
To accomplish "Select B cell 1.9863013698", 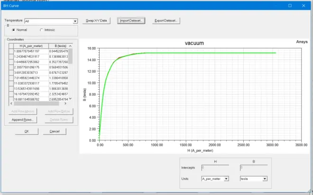I will click(x=58, y=89).
